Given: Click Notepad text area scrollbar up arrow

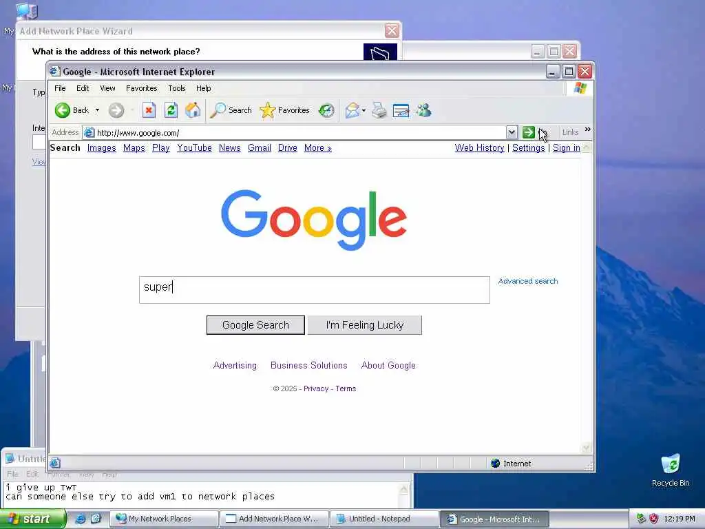Looking at the screenshot, I should click(403, 490).
